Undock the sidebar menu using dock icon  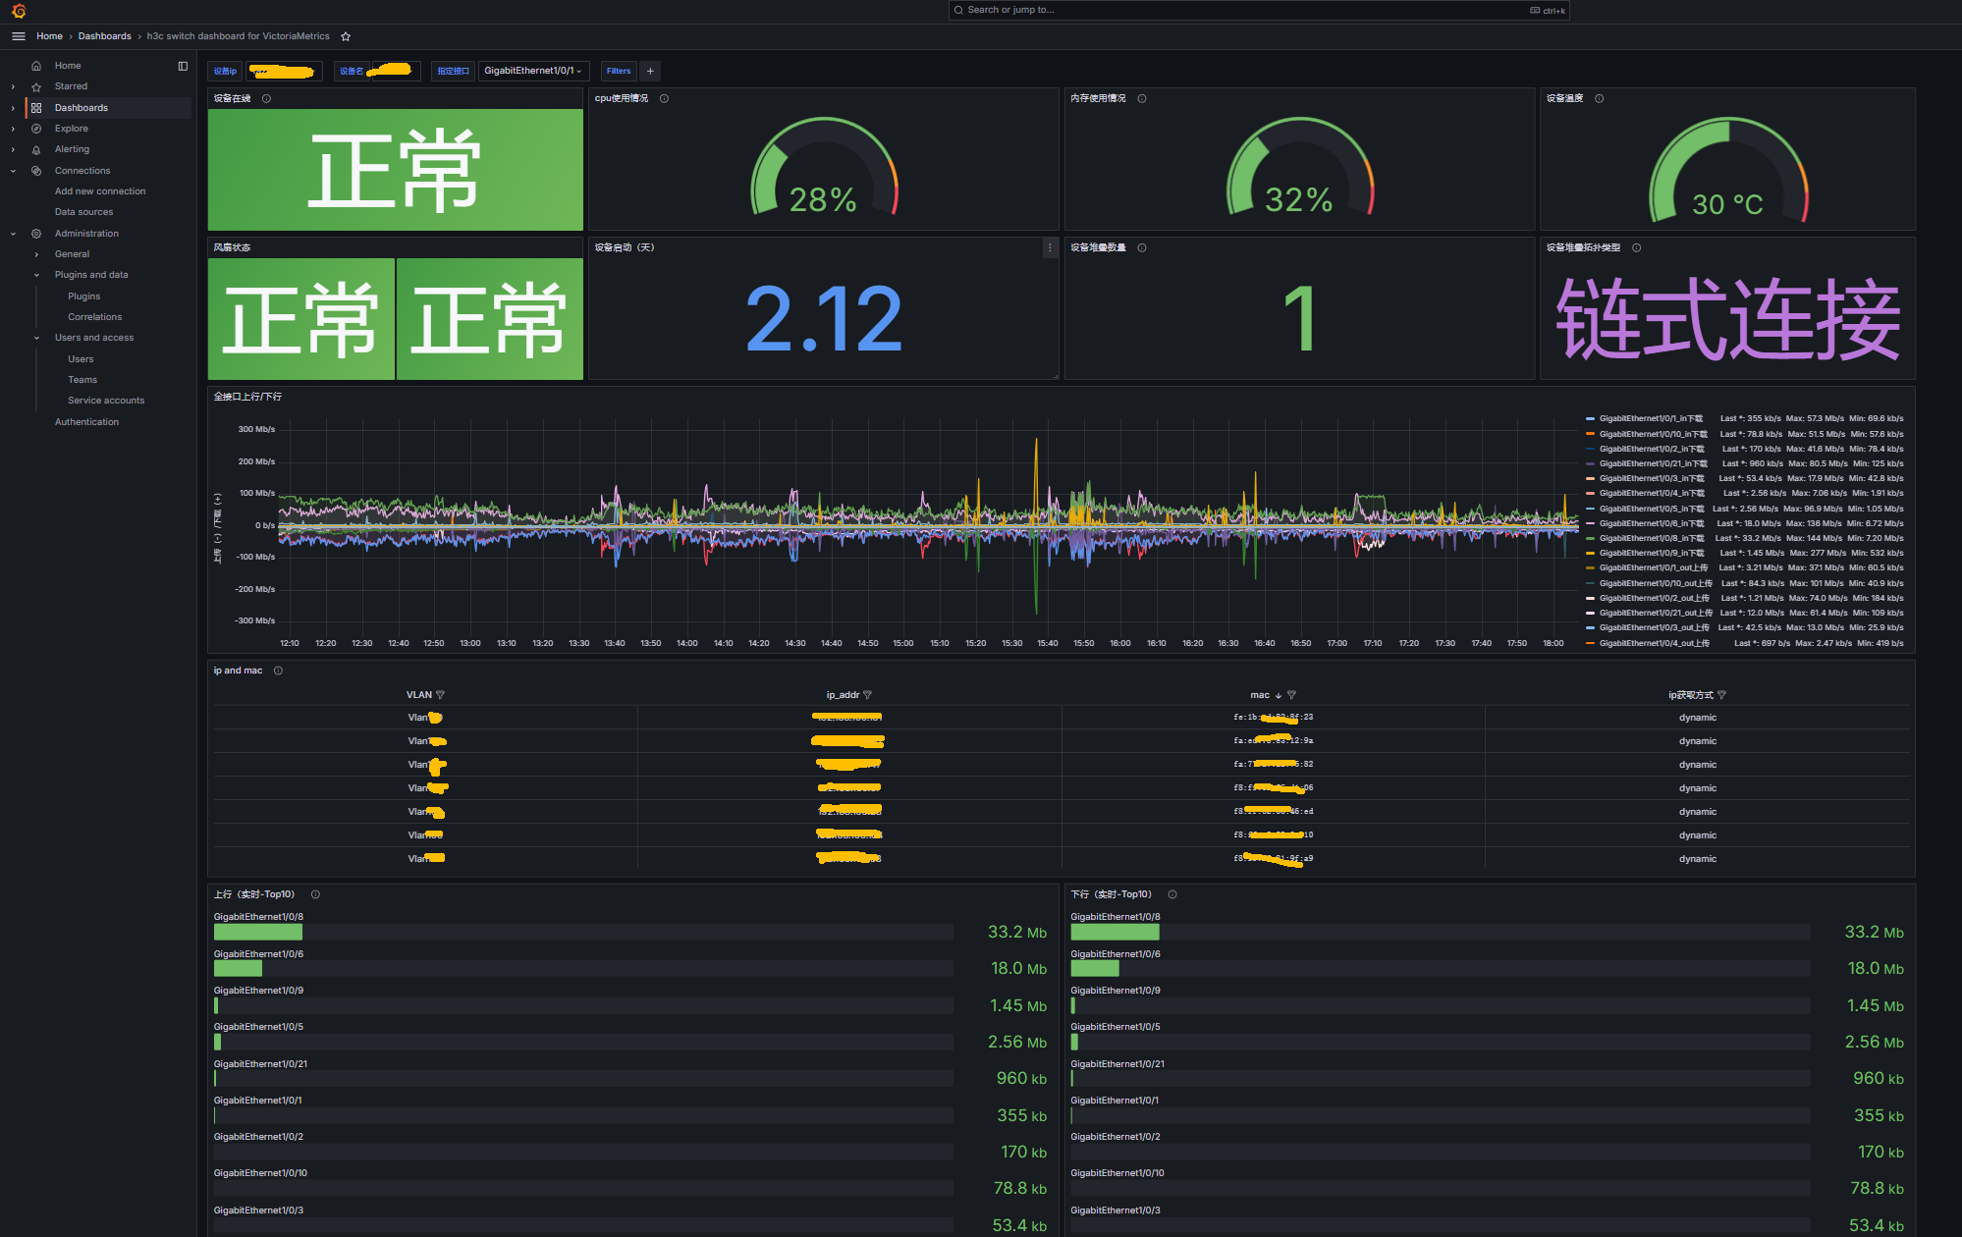pos(183,66)
